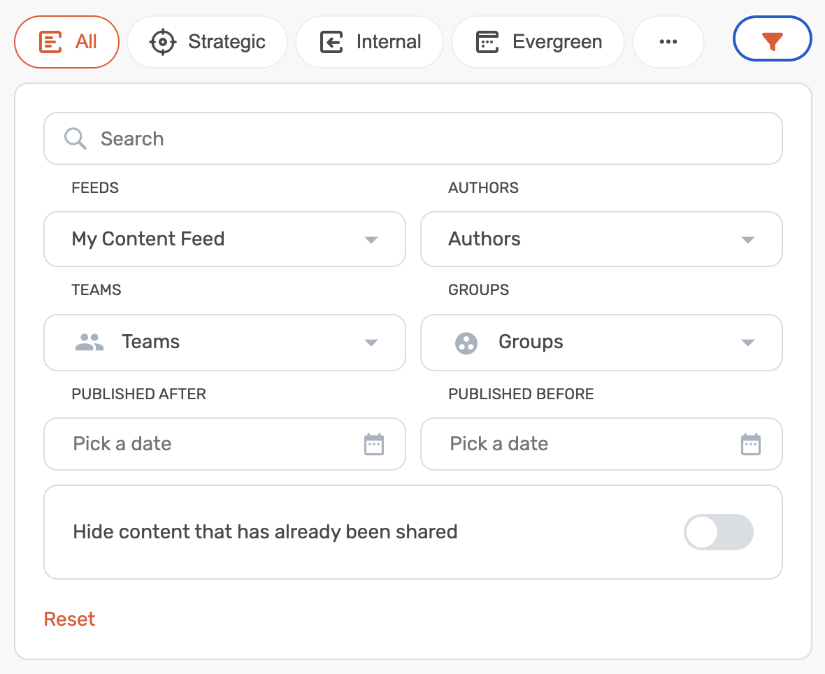Click the Evergreen calendar icon
This screenshot has height=674, width=825.
pos(487,42)
